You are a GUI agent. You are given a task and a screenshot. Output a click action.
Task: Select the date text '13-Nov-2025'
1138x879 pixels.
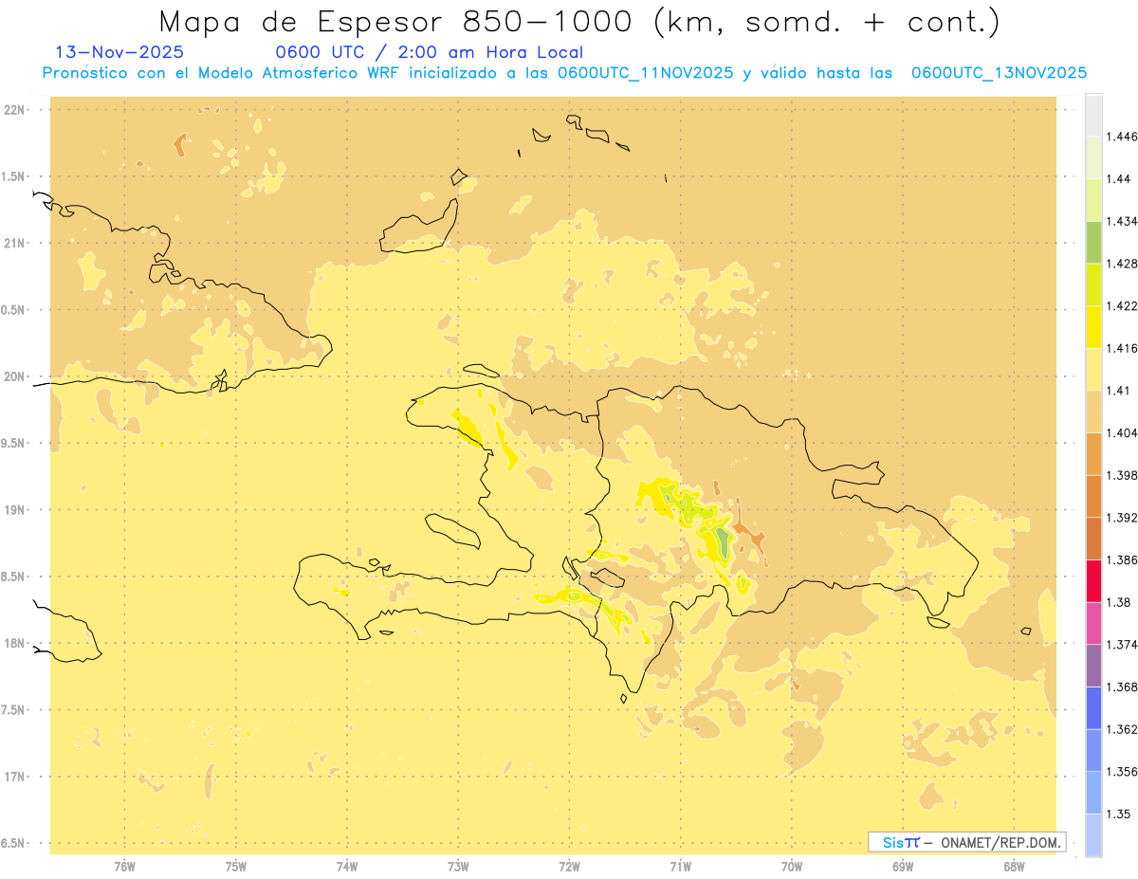(120, 52)
